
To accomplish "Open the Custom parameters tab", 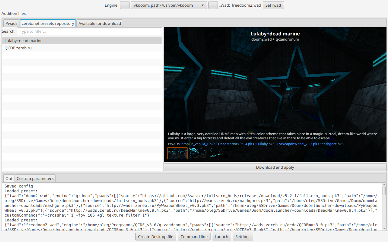I will pyautogui.click(x=35, y=178).
